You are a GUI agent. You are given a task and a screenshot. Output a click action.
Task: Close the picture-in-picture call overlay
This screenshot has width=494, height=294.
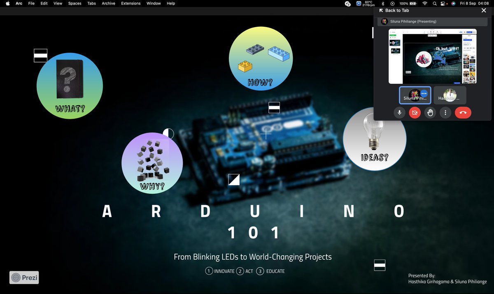tap(484, 10)
